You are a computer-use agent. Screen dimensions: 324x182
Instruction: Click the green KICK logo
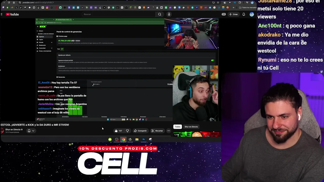(43, 27)
